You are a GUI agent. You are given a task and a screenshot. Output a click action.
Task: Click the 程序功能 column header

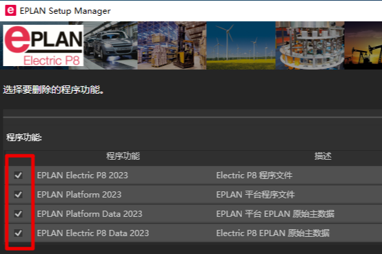[x=123, y=156]
